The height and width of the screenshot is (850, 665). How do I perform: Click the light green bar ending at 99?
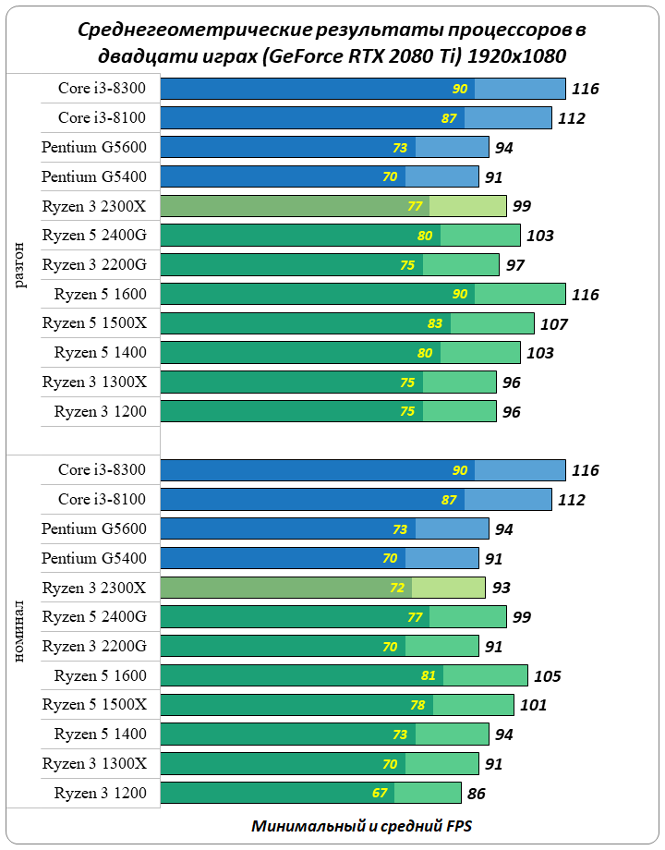pos(467,206)
